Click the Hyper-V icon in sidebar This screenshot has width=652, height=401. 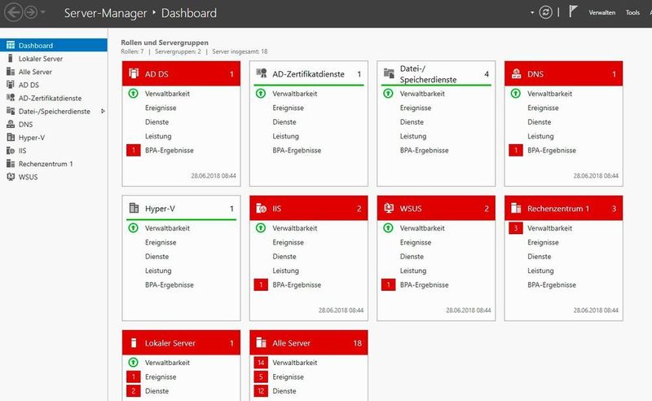point(11,137)
